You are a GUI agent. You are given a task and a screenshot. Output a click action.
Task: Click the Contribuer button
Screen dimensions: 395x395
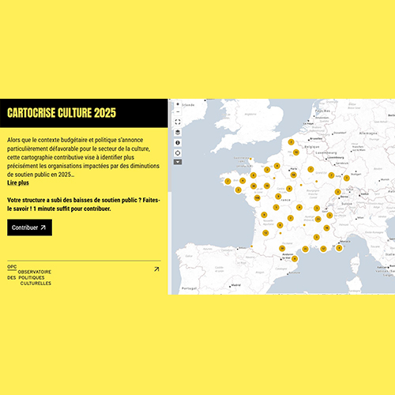(x=29, y=228)
